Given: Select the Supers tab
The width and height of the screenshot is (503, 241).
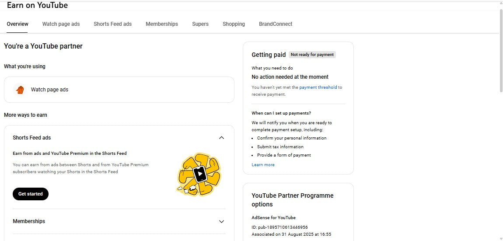Looking at the screenshot, I should click(x=200, y=24).
